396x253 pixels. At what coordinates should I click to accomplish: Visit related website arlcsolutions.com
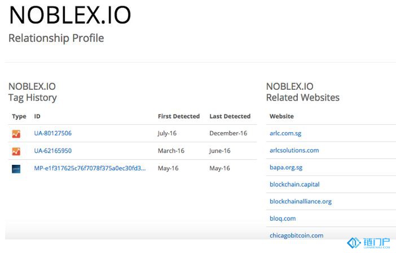[x=294, y=150]
